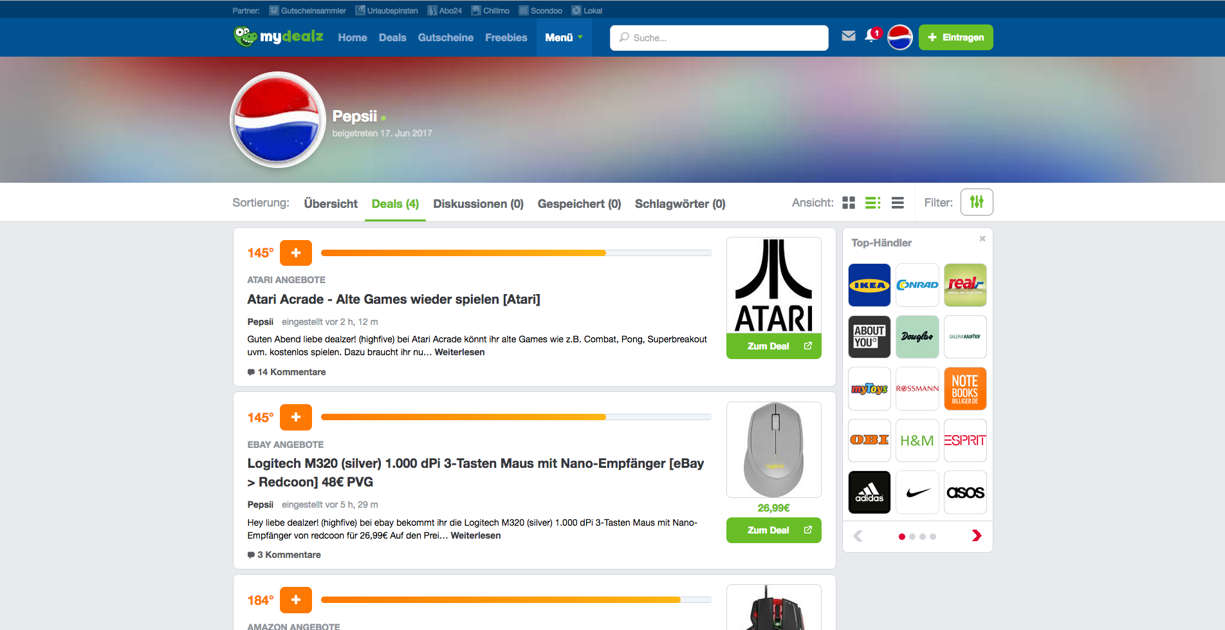
Task: Click Zum Deal under the 26,99€ price
Action: 774,530
